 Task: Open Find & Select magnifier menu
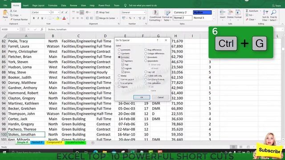[x=273, y=16]
